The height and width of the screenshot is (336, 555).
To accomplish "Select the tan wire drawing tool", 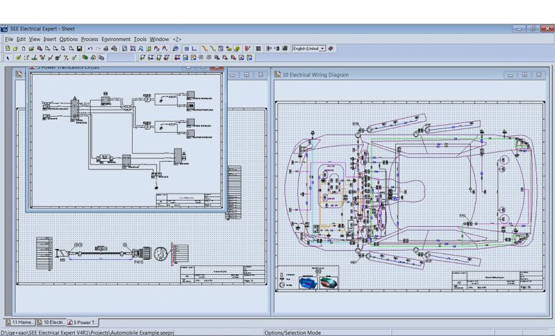I will coord(205,49).
